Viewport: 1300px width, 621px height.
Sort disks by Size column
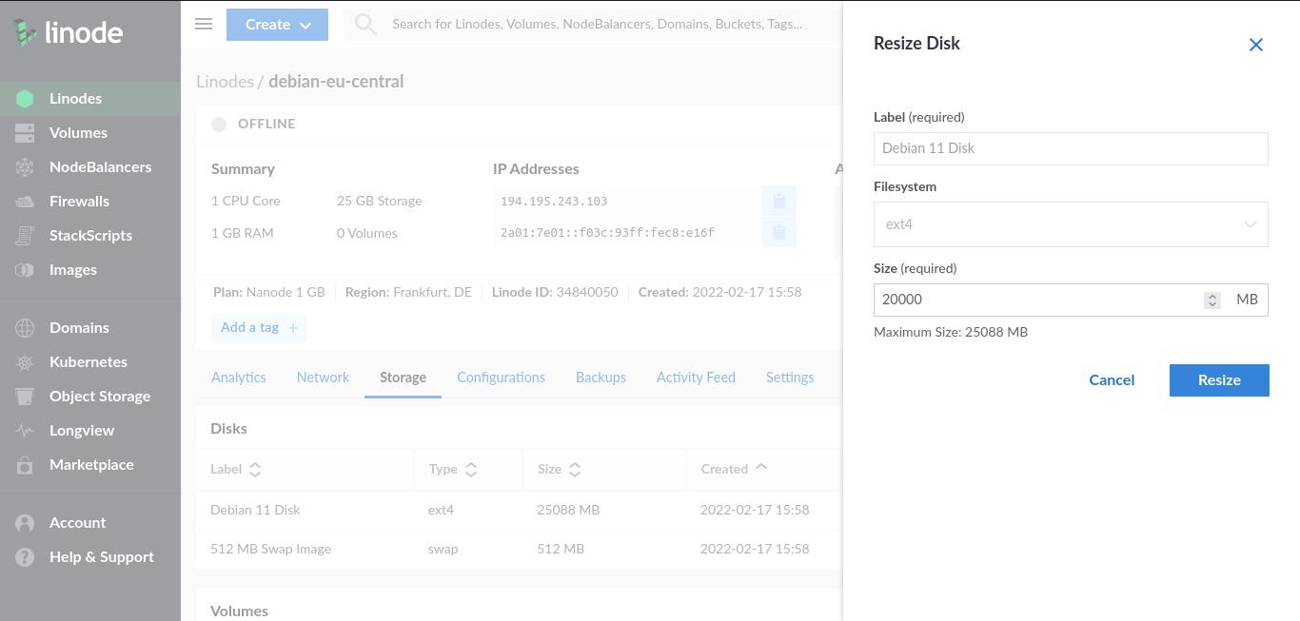(x=559, y=469)
